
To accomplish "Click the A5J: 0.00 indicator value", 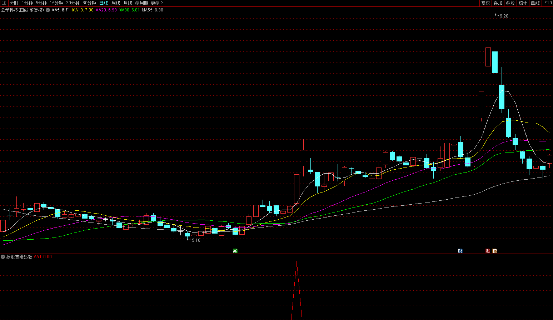I will click(43, 257).
